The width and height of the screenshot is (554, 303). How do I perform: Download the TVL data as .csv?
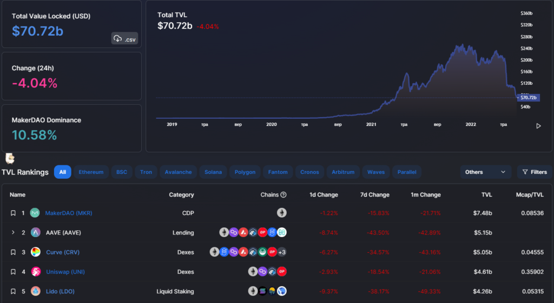click(124, 39)
